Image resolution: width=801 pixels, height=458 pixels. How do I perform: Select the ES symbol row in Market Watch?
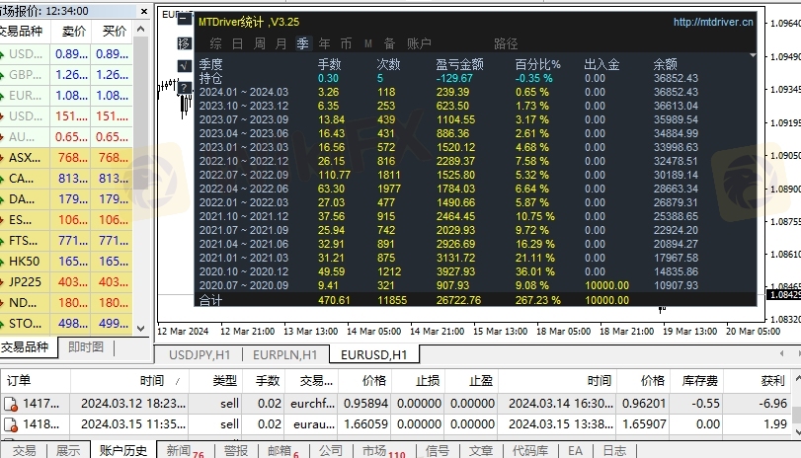(x=66, y=220)
